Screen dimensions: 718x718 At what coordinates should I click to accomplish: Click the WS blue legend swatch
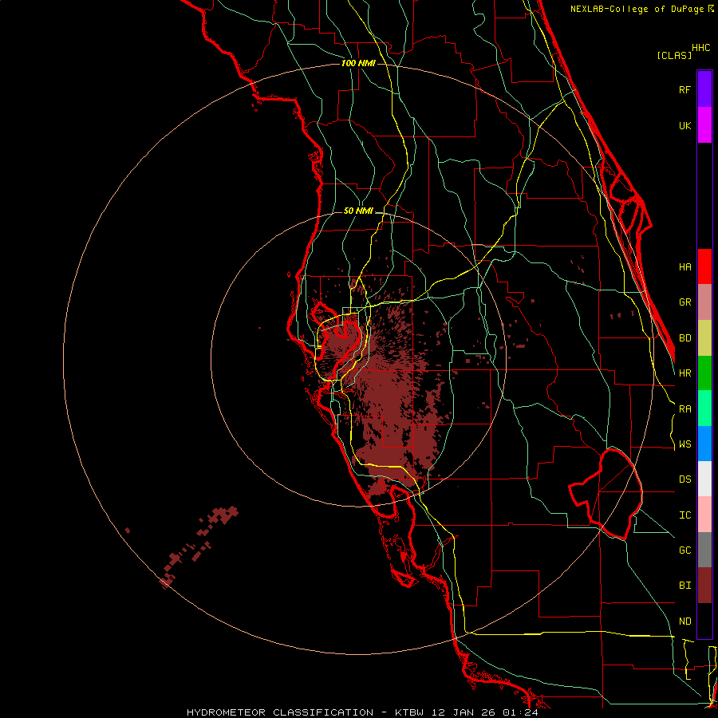click(x=704, y=444)
